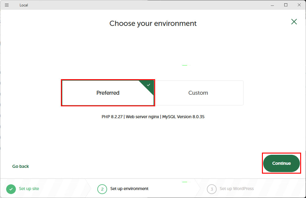Click the green checkmark on Preferred card
Image resolution: width=306 pixels, height=198 pixels.
pyautogui.click(x=149, y=85)
